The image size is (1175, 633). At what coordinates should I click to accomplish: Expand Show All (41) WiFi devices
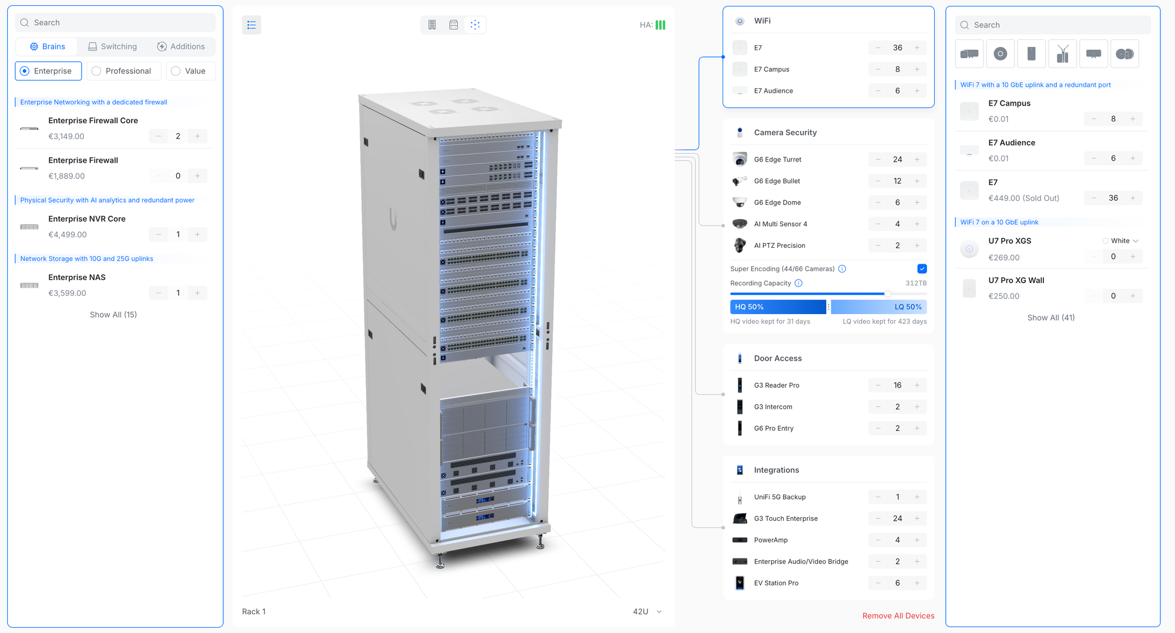click(1051, 318)
